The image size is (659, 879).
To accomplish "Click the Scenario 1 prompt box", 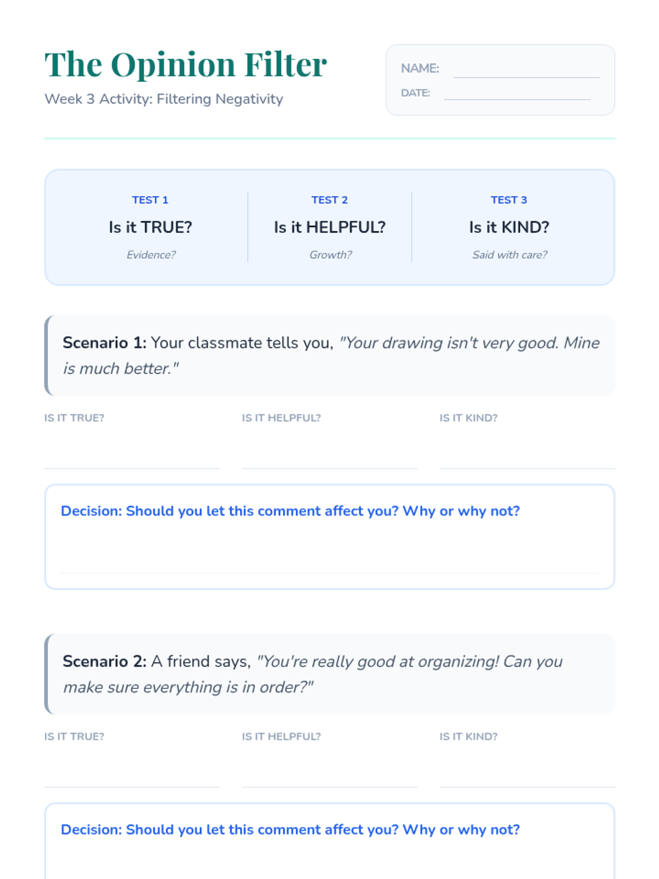I will (x=329, y=355).
